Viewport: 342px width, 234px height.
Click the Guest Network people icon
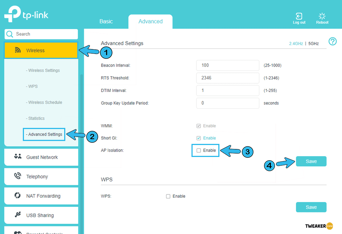click(x=18, y=157)
